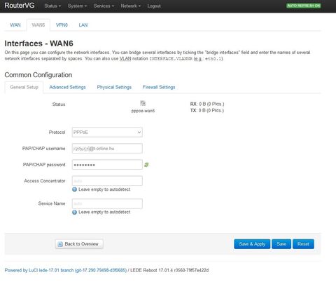This screenshot has width=336, height=289.
Task: Open the LuCI lede-17.01 branch link
Action: pyautogui.click(x=66, y=270)
